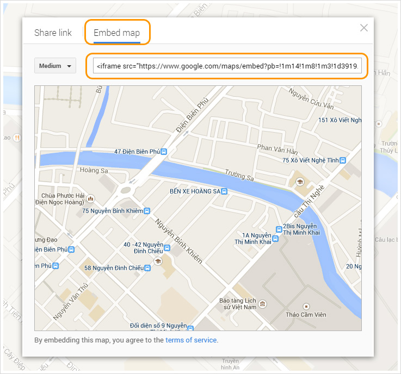Click the iframe embed code field
The height and width of the screenshot is (374, 401).
pos(227,66)
